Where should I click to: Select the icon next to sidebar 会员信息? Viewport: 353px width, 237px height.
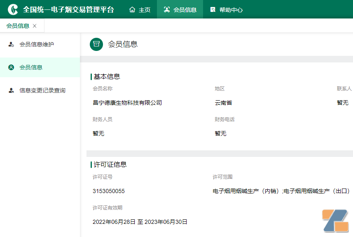click(x=11, y=68)
